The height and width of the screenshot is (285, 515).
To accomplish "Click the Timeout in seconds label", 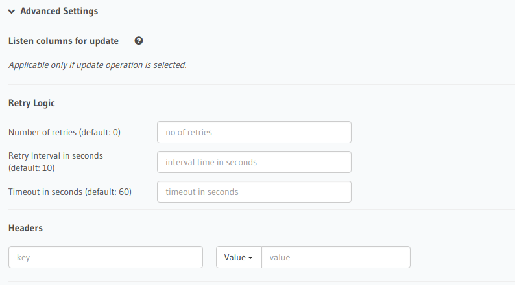I will (x=70, y=192).
